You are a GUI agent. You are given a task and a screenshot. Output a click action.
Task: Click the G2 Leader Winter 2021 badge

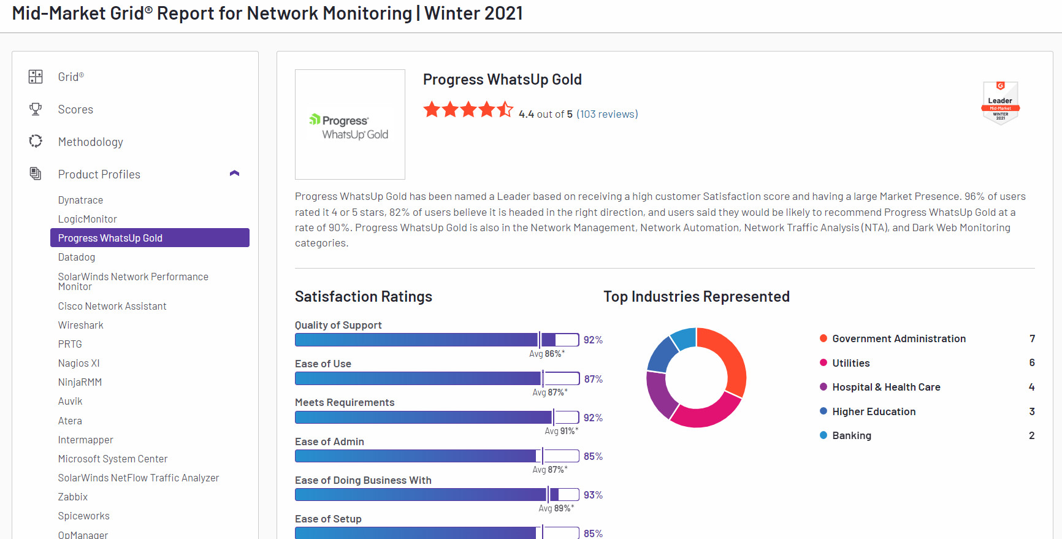tap(1000, 103)
